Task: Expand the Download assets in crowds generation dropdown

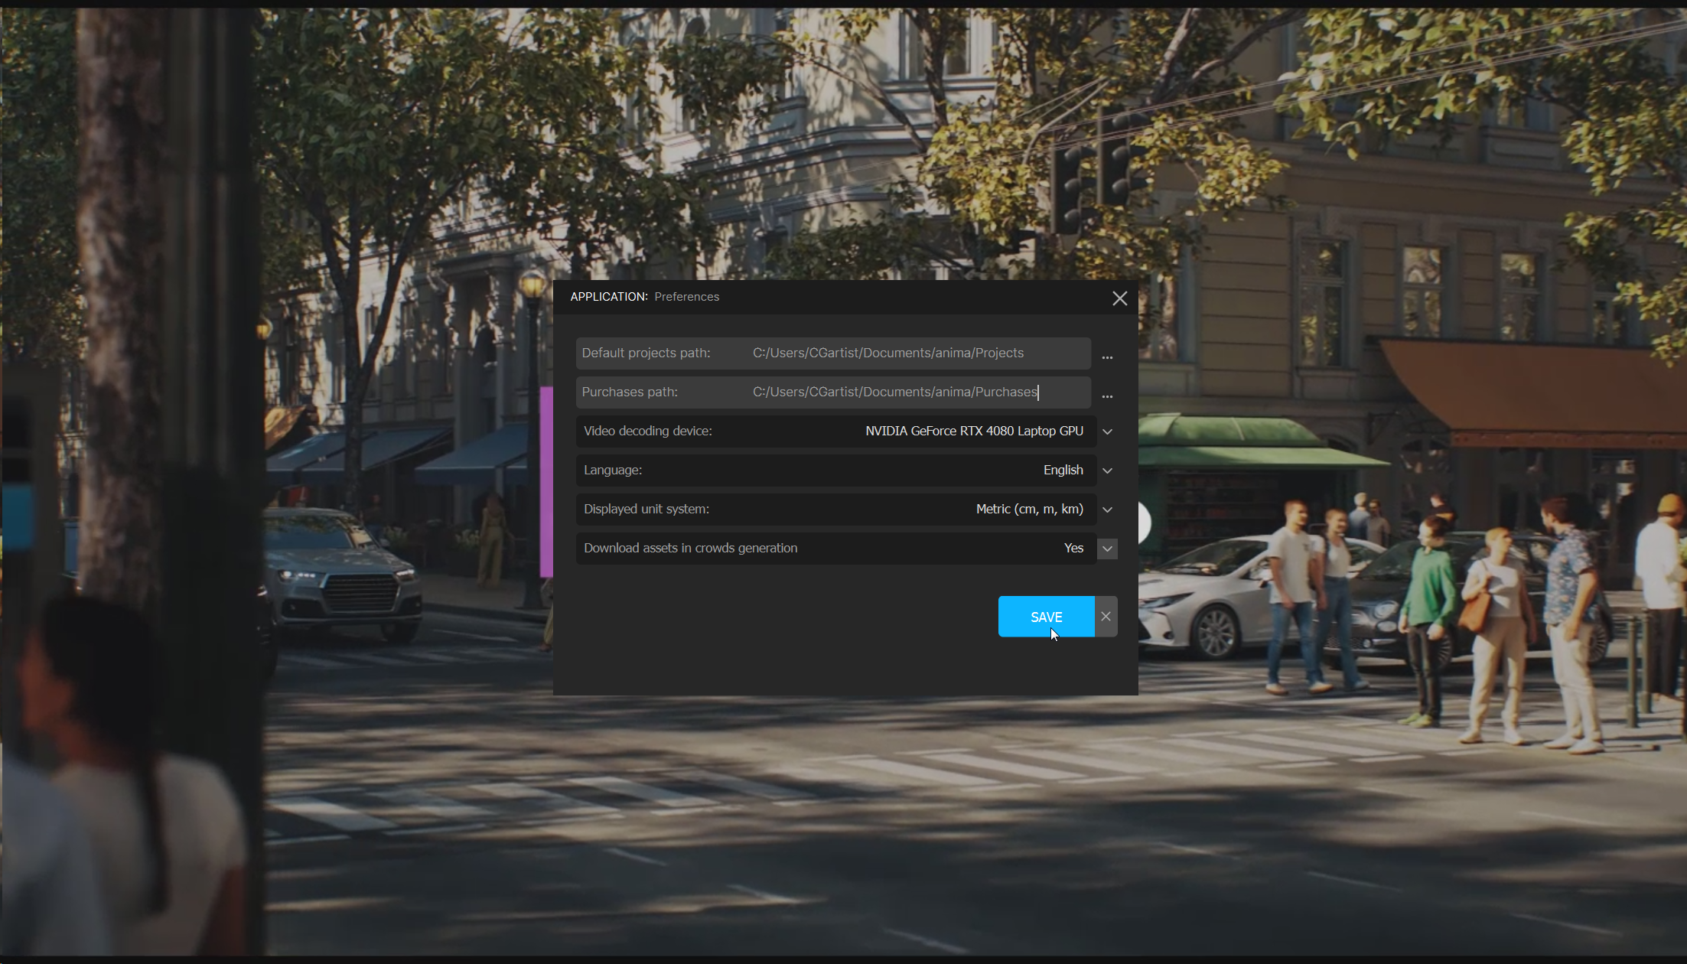Action: [1106, 548]
